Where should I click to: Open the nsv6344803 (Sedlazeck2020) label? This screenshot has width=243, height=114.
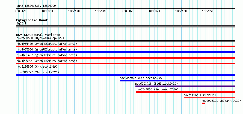coord(157,89)
